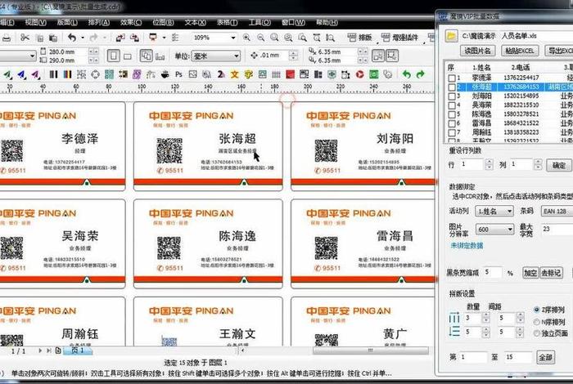The width and height of the screenshot is (573, 384).
Task: Open the application launcher dropdown arrow
Action: [164, 38]
